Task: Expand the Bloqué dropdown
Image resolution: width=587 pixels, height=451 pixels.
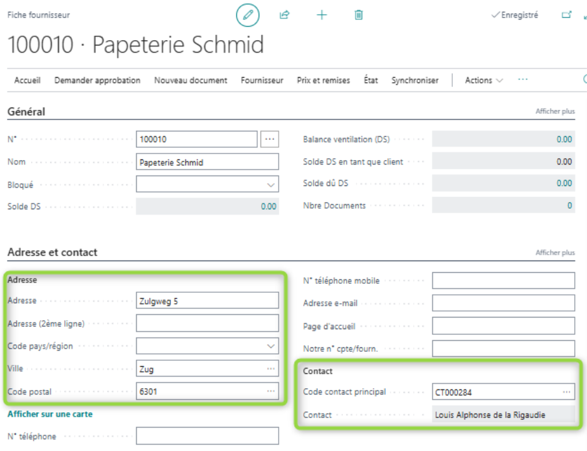Action: tap(271, 185)
